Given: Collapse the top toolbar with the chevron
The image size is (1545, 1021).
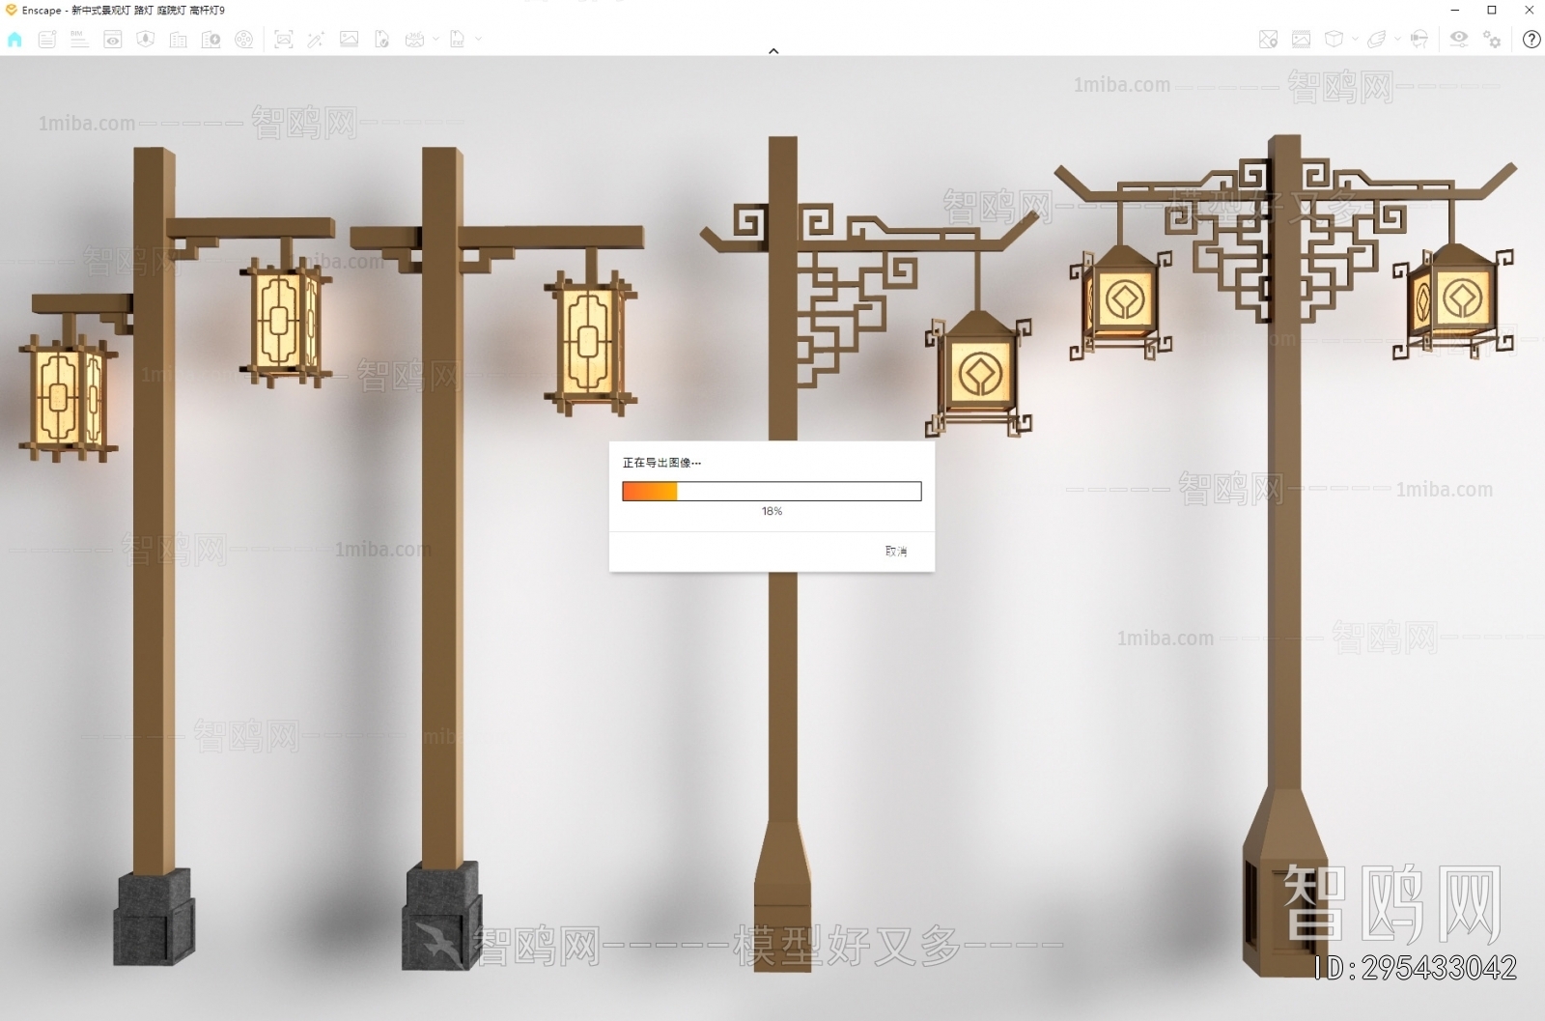Looking at the screenshot, I should (x=772, y=50).
